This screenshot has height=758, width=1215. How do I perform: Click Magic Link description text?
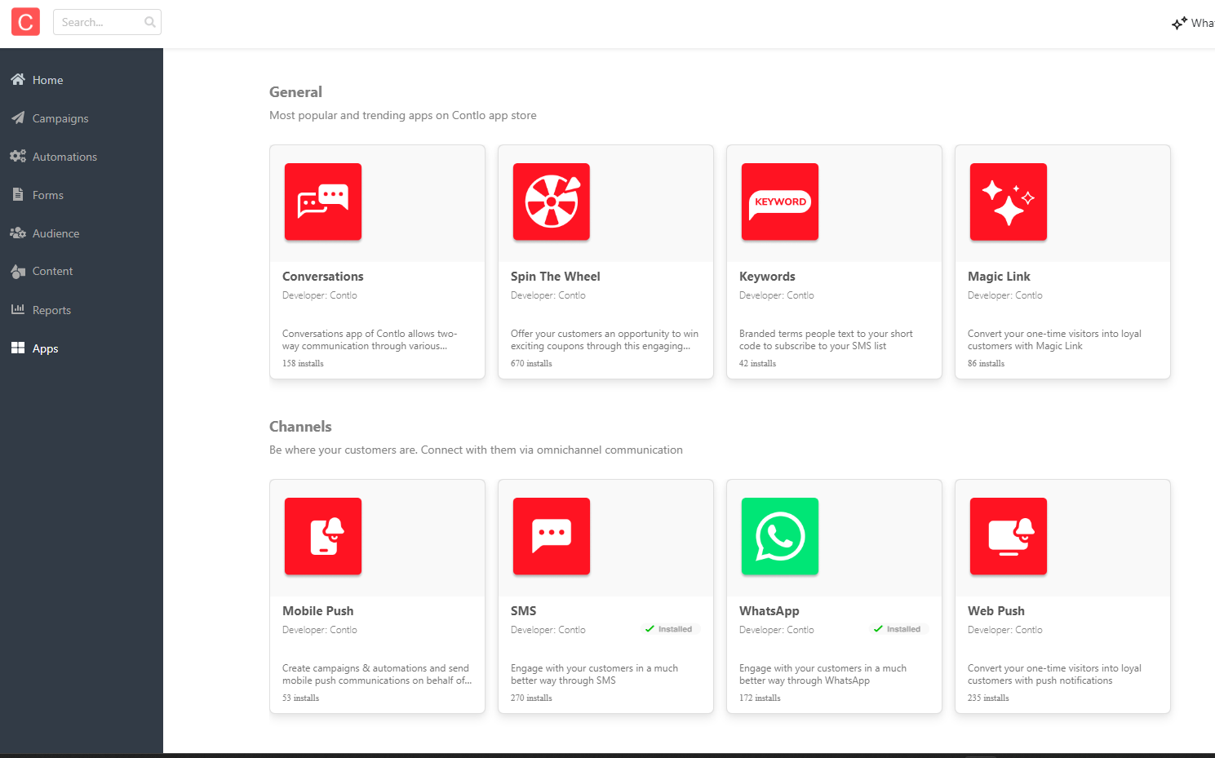click(1054, 339)
